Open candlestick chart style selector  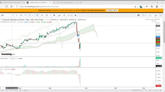(x=37, y=15)
